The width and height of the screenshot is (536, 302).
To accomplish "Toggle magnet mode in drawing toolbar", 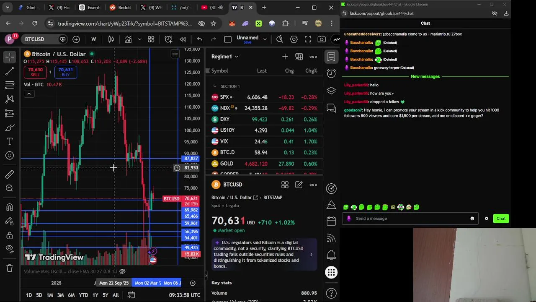I will pyautogui.click(x=10, y=207).
